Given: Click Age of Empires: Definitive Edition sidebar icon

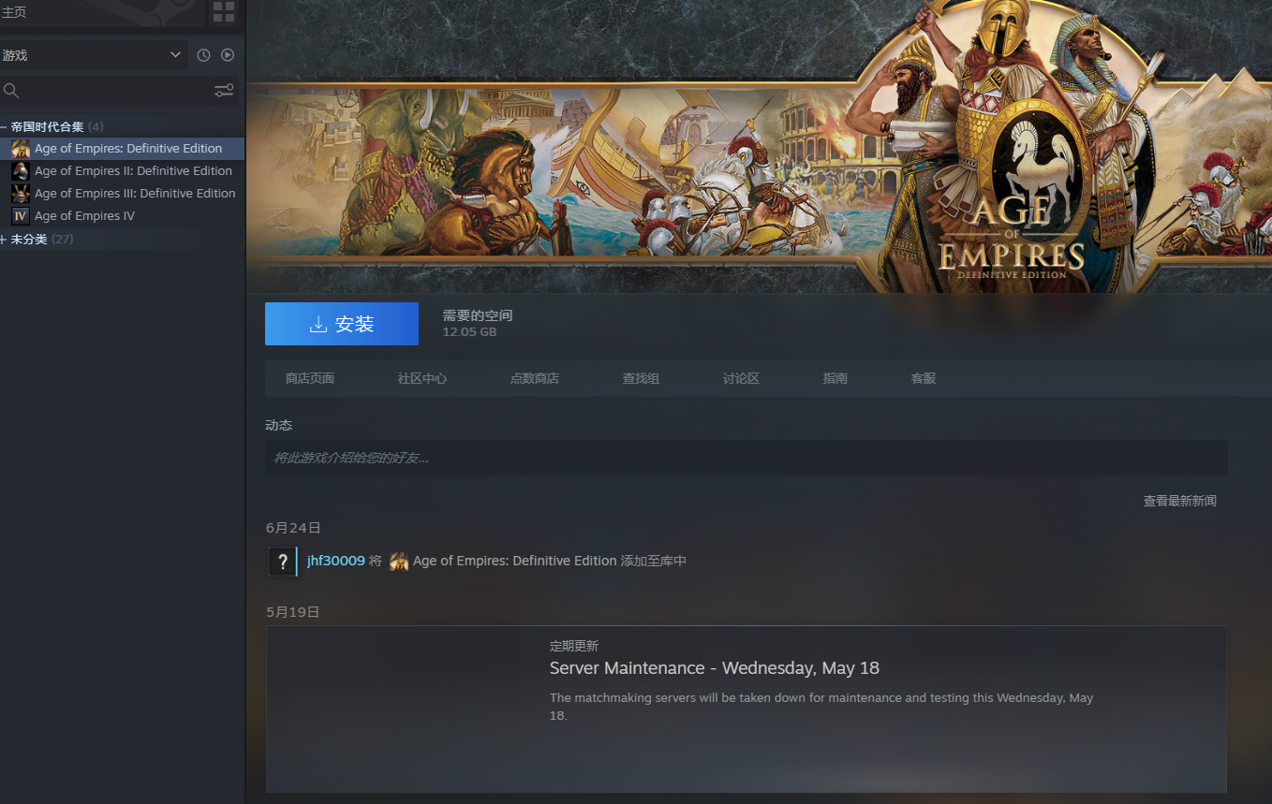Looking at the screenshot, I should [20, 148].
